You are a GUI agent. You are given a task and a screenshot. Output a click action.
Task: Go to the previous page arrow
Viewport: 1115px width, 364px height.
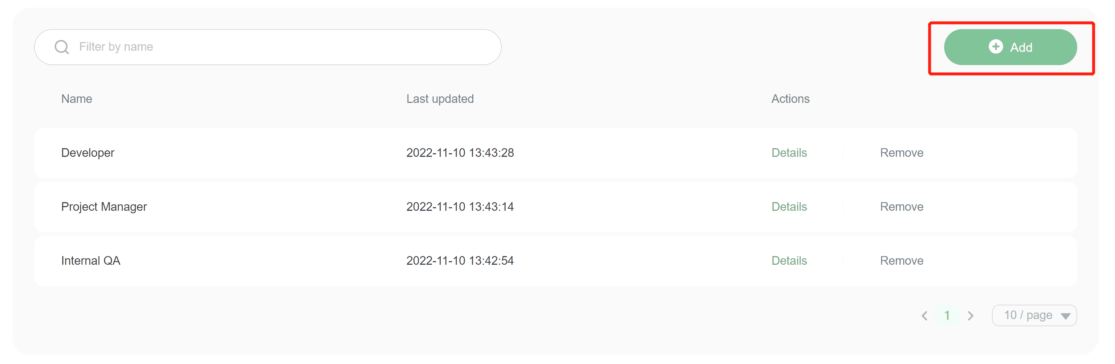(924, 315)
